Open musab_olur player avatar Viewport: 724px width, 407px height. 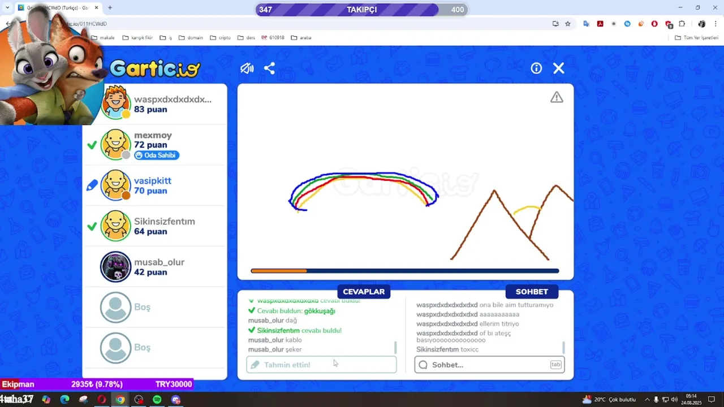click(x=116, y=267)
